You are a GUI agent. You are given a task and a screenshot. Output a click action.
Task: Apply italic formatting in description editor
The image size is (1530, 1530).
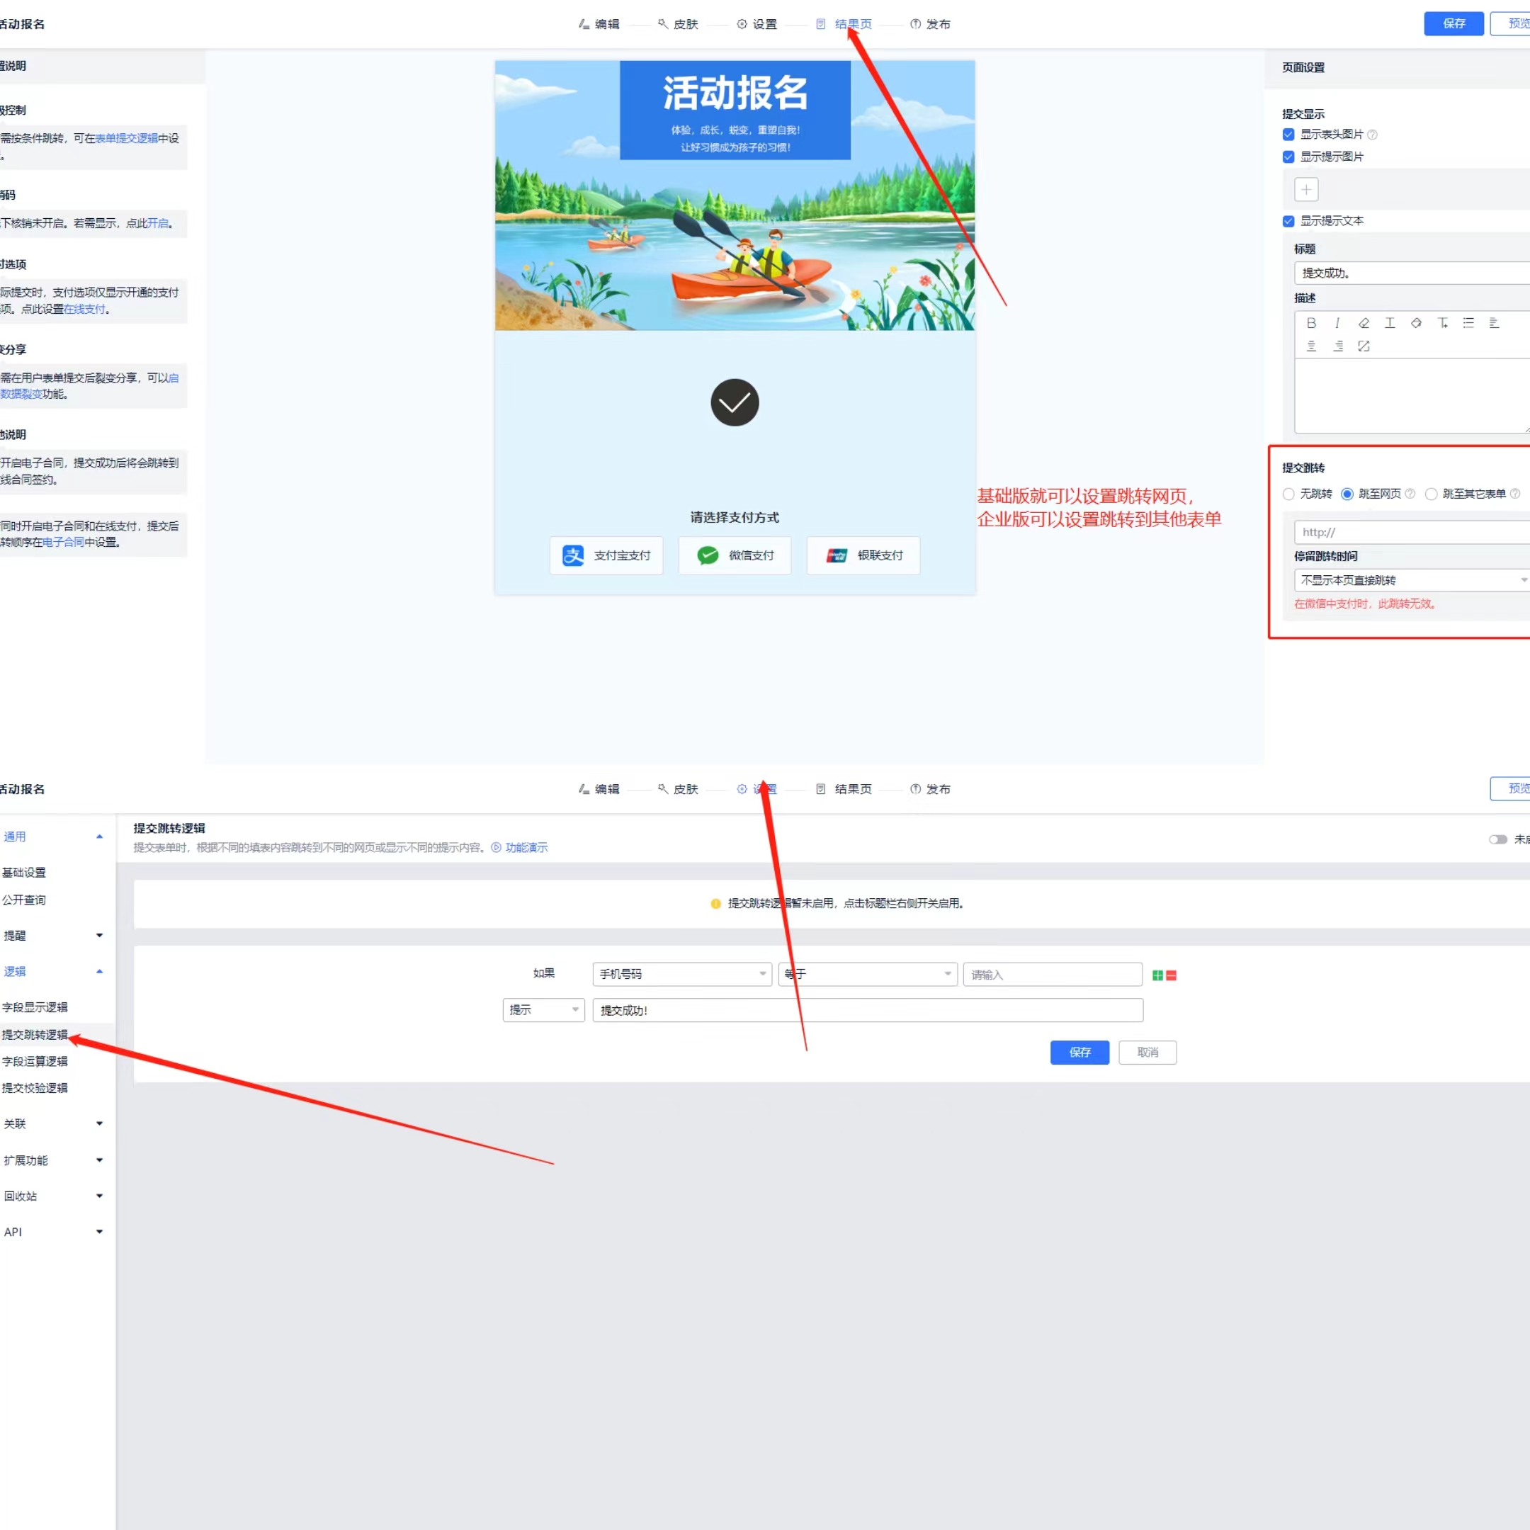[1337, 323]
